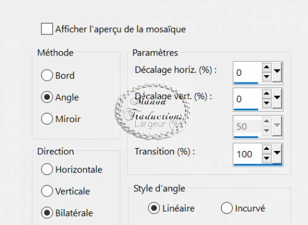
Task: Increase Décalage horiz. value with up arrow
Action: (x=267, y=67)
